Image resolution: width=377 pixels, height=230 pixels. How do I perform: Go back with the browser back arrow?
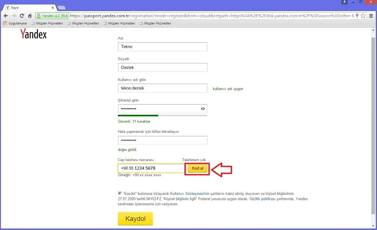(6, 16)
